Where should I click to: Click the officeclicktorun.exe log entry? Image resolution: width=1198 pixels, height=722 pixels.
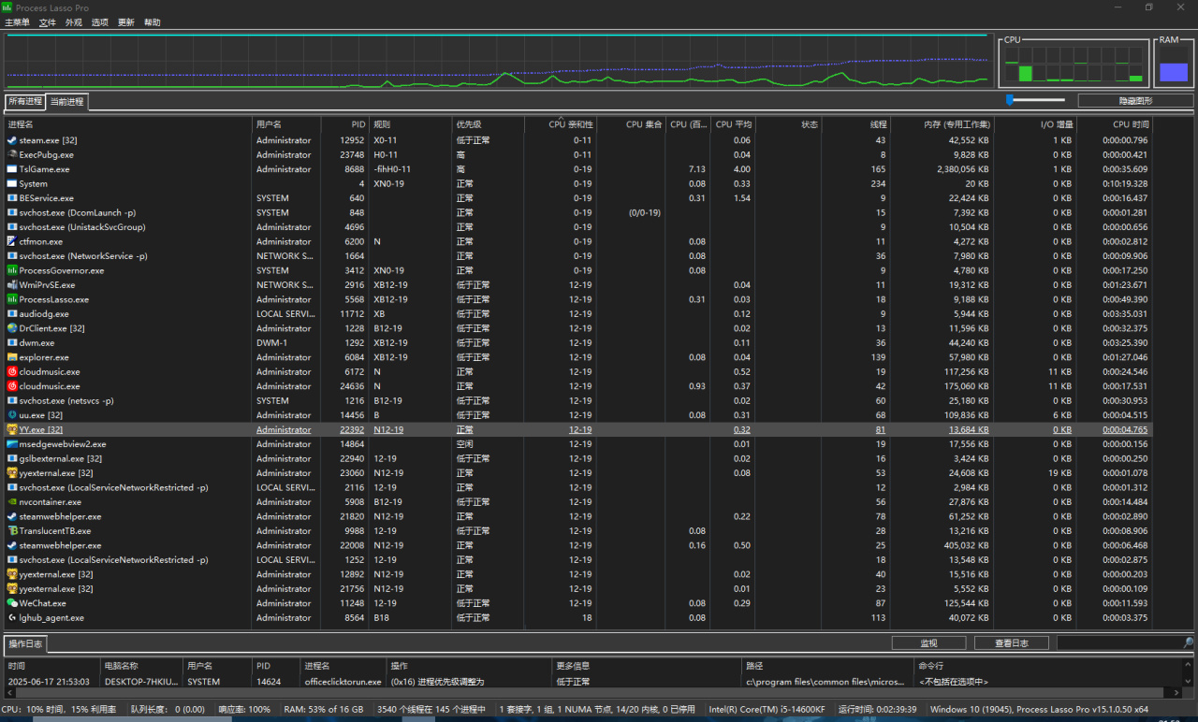(x=342, y=682)
